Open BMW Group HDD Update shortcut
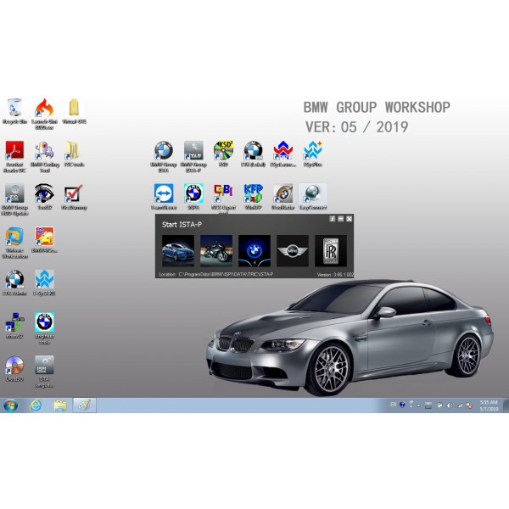Viewport: 509px width, 509px height. (x=14, y=199)
